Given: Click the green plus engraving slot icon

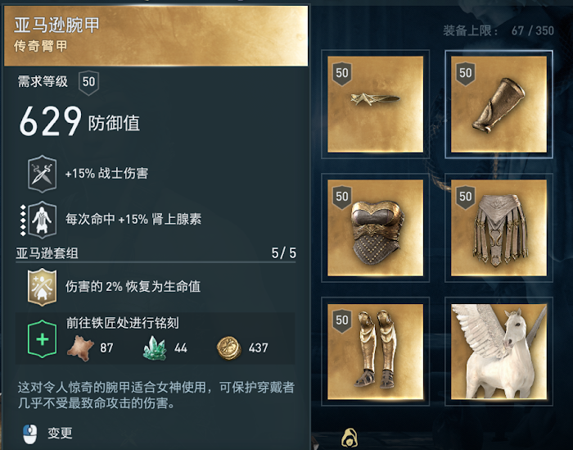Looking at the screenshot, I should (x=42, y=339).
